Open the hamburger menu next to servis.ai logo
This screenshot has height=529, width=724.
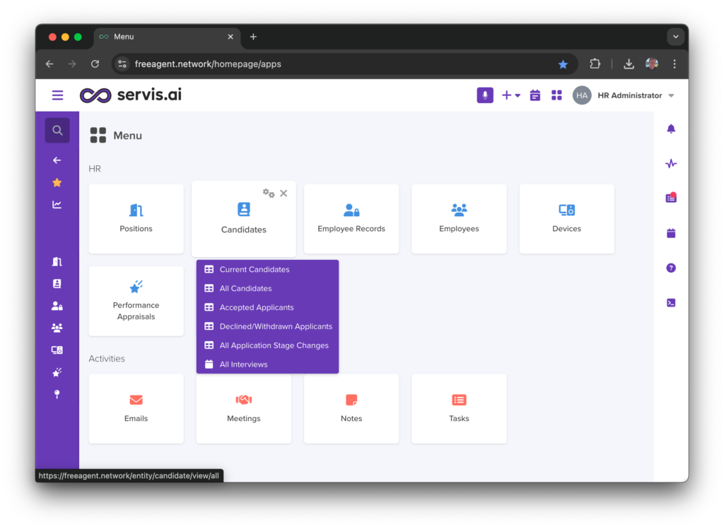(57, 95)
